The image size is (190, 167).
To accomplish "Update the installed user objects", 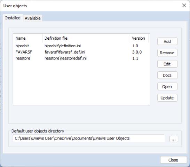I will [x=167, y=98].
